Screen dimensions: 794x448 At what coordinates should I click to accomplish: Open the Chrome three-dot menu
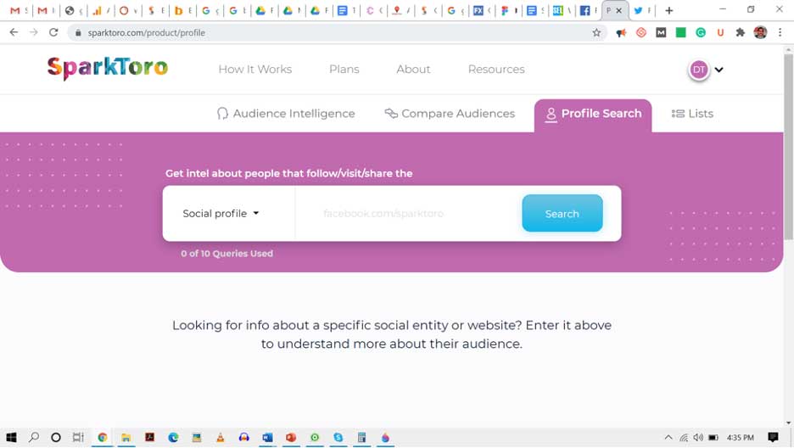(780, 33)
